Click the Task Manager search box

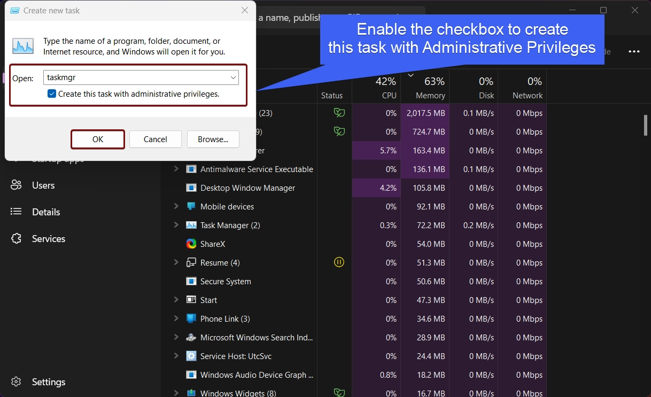pos(341,18)
